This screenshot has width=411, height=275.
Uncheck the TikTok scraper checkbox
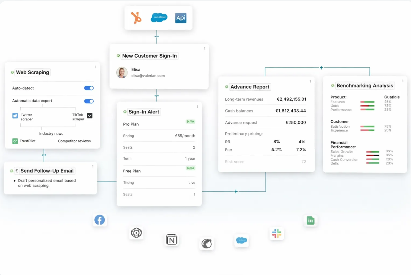(90, 115)
